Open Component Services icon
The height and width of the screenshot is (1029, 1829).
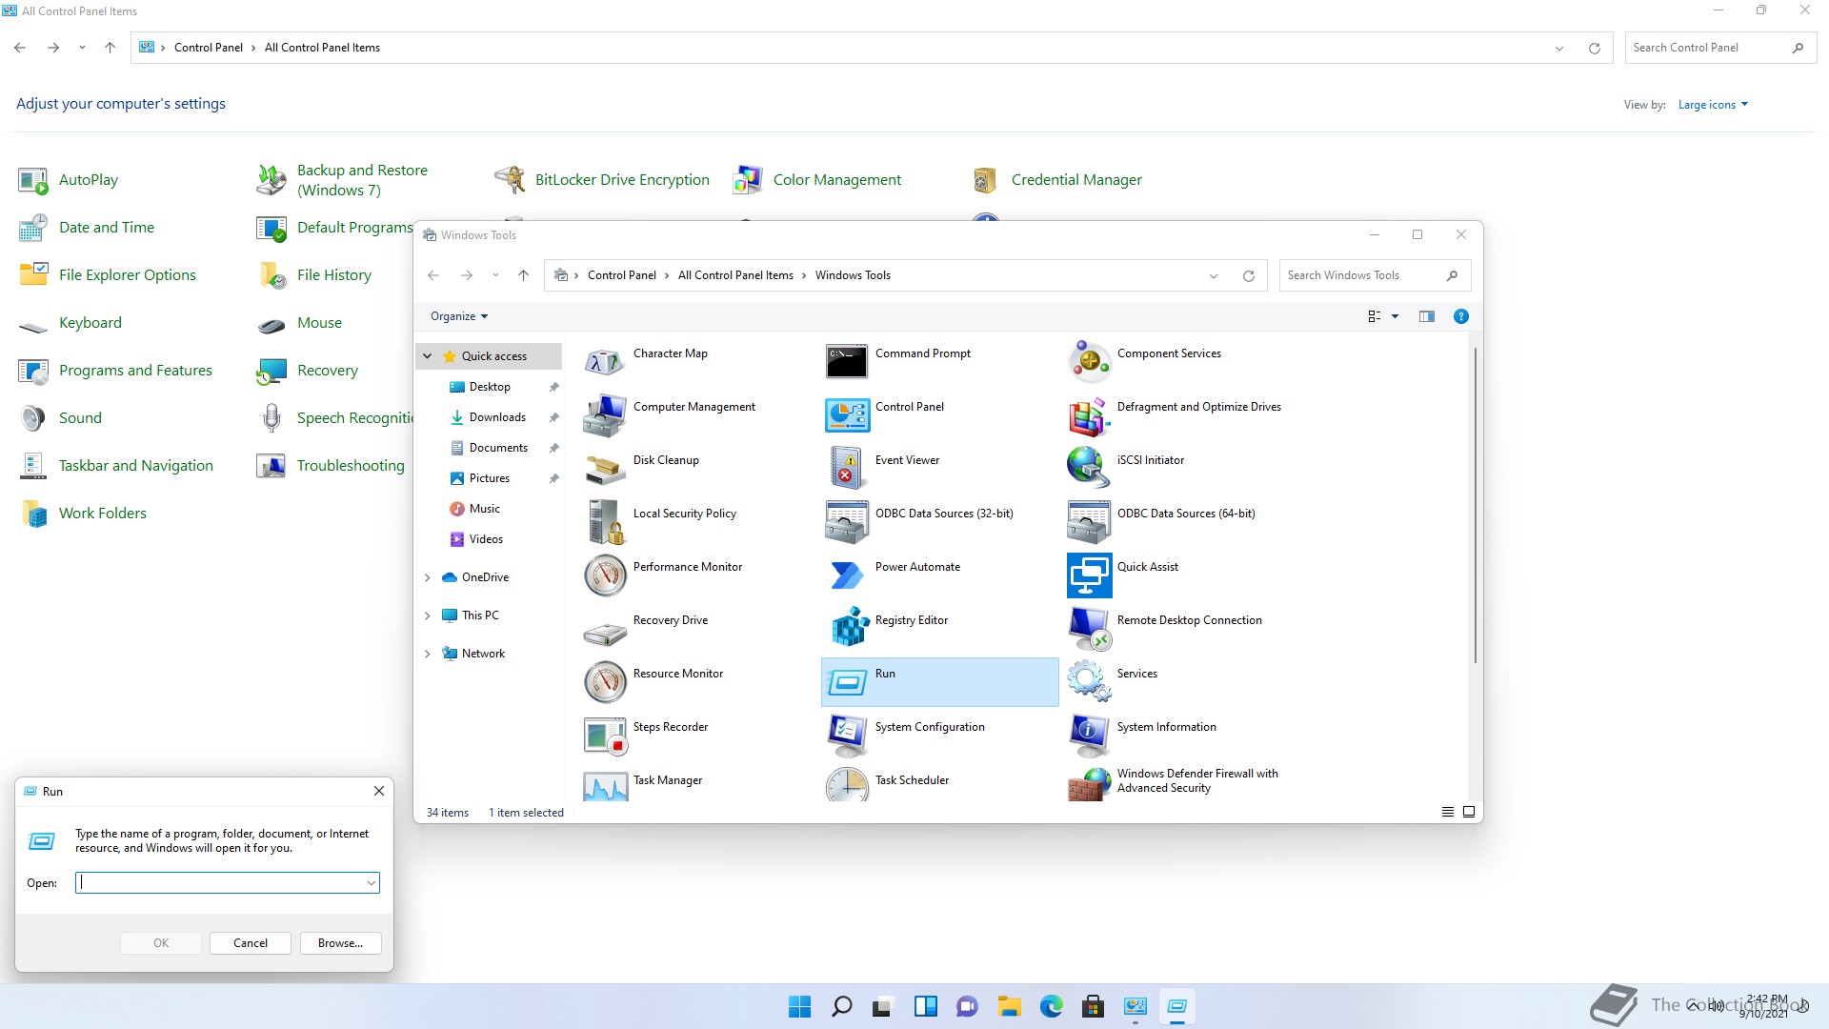click(x=1089, y=362)
